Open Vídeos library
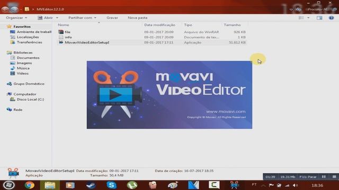The height and width of the screenshot is (190, 339). [22, 73]
